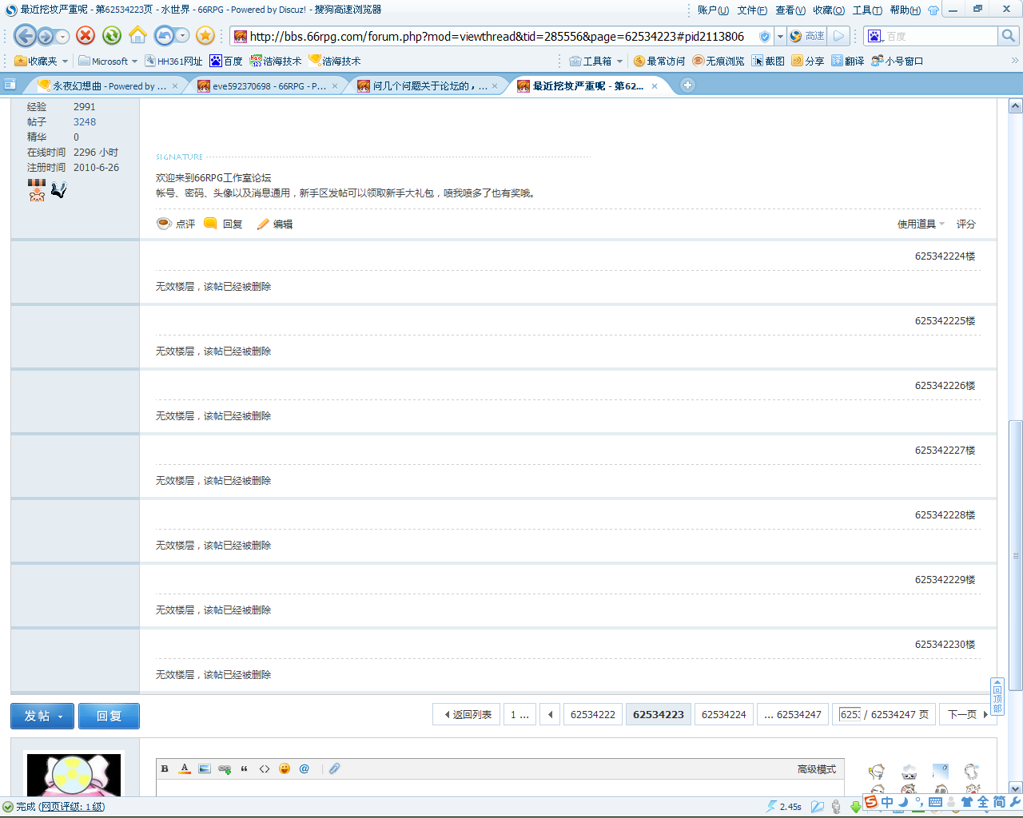1023x818 pixels.
Task: Open the 文件(F) menu
Action: coord(752,10)
